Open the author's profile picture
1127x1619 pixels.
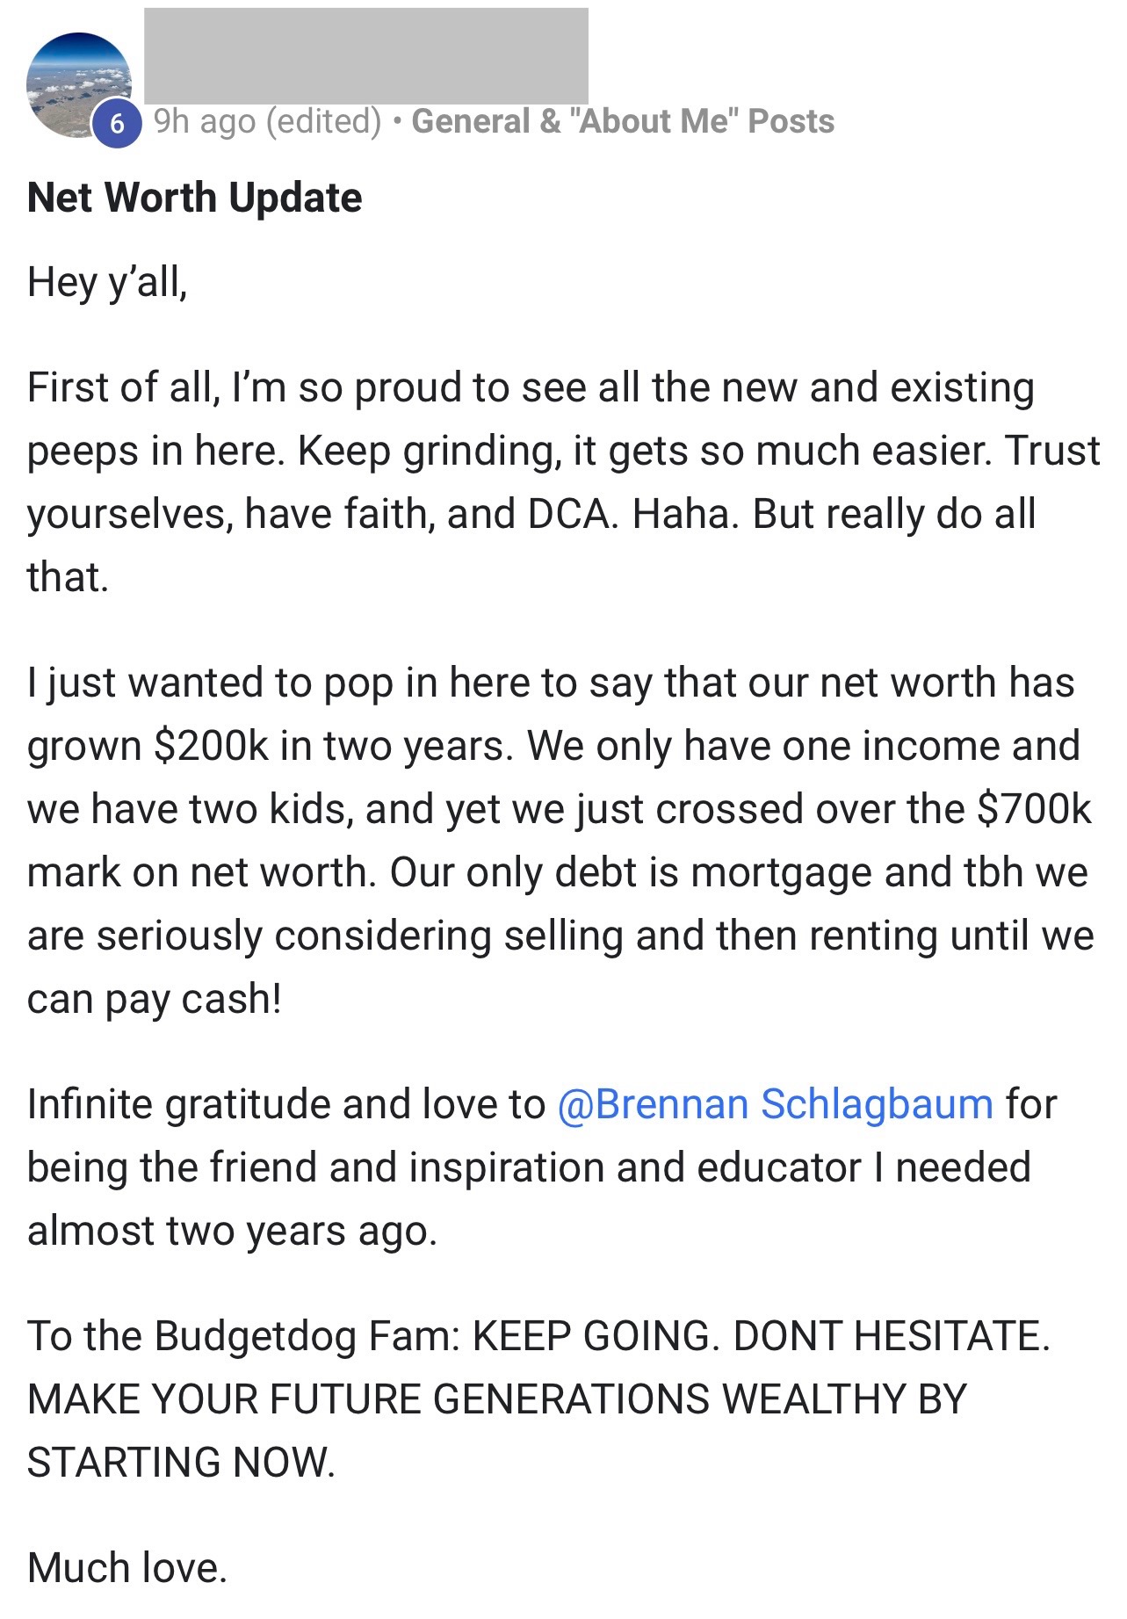(x=79, y=85)
